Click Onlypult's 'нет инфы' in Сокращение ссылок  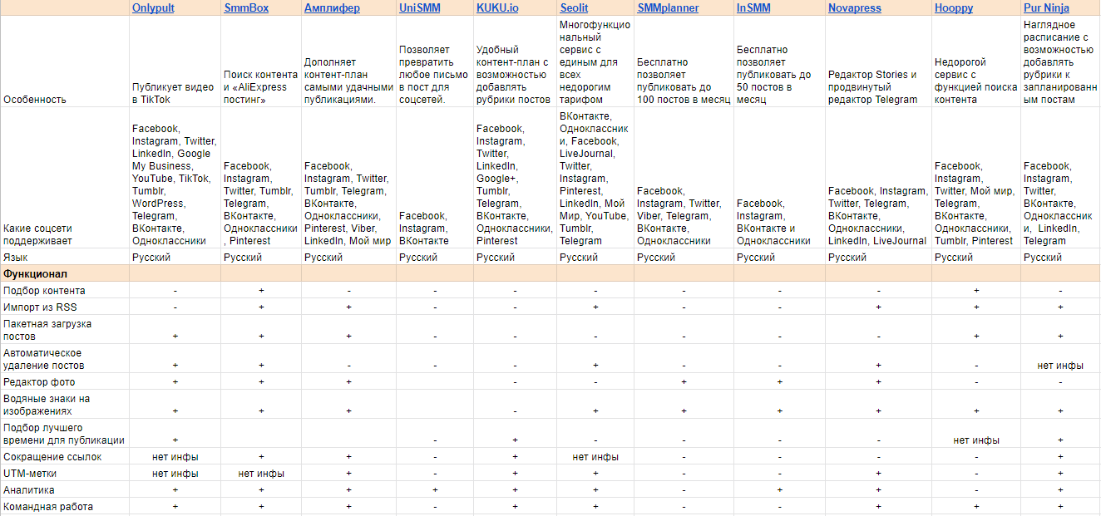(175, 457)
